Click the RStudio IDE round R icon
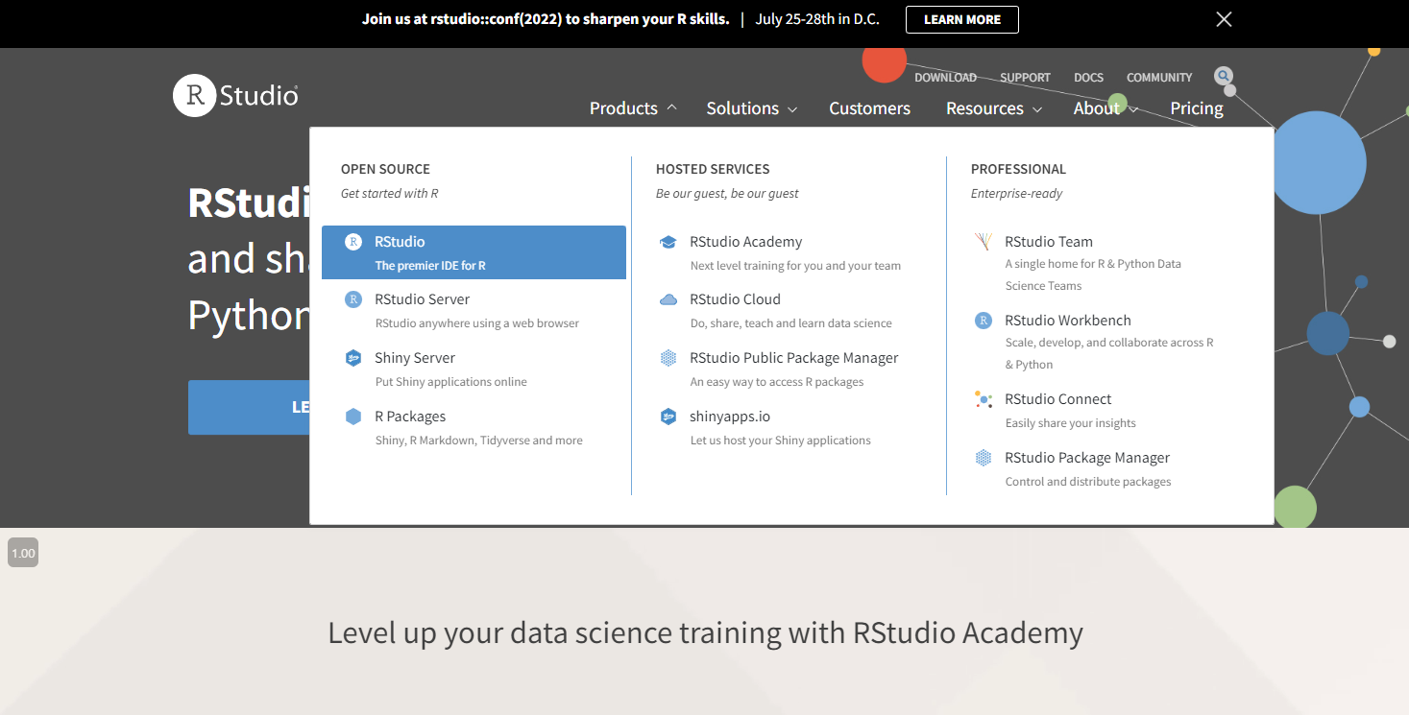The height and width of the screenshot is (715, 1409). 353,242
